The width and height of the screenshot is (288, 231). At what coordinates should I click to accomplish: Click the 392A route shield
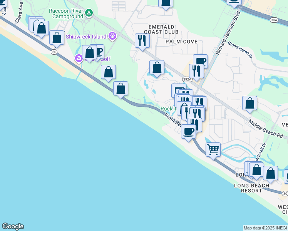[187, 79]
